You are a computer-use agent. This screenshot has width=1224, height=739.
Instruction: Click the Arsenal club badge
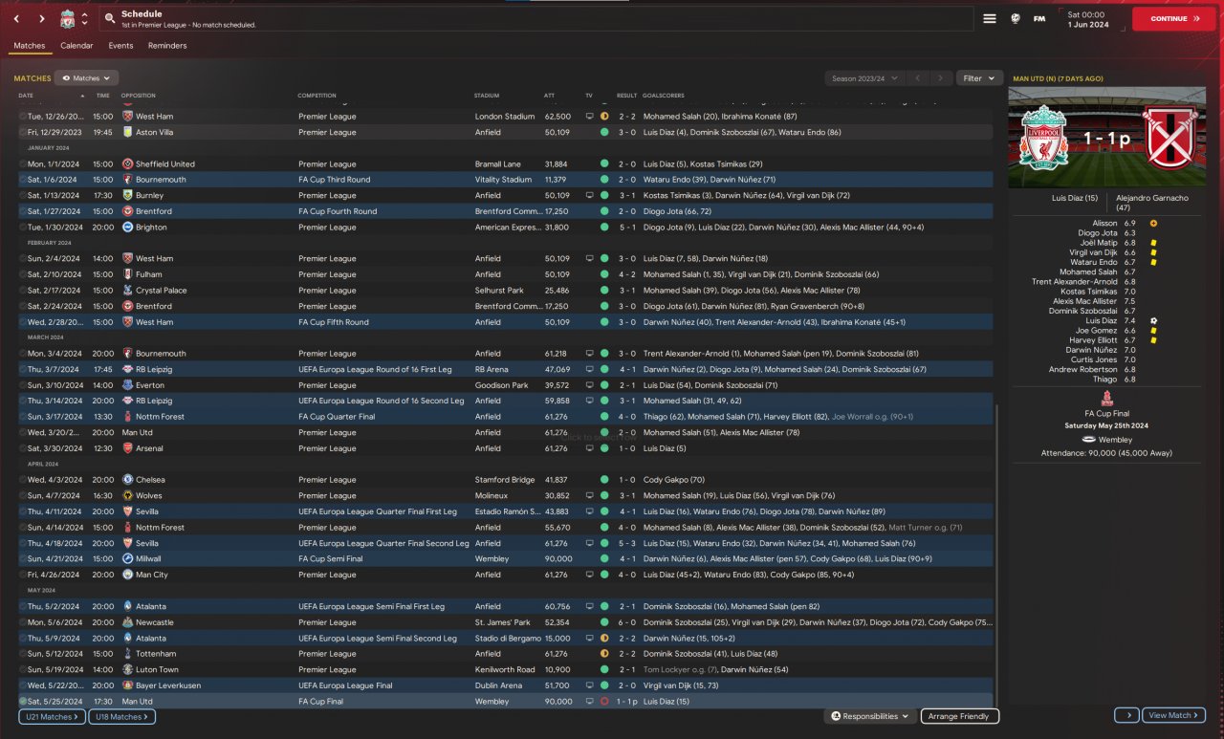click(x=128, y=448)
